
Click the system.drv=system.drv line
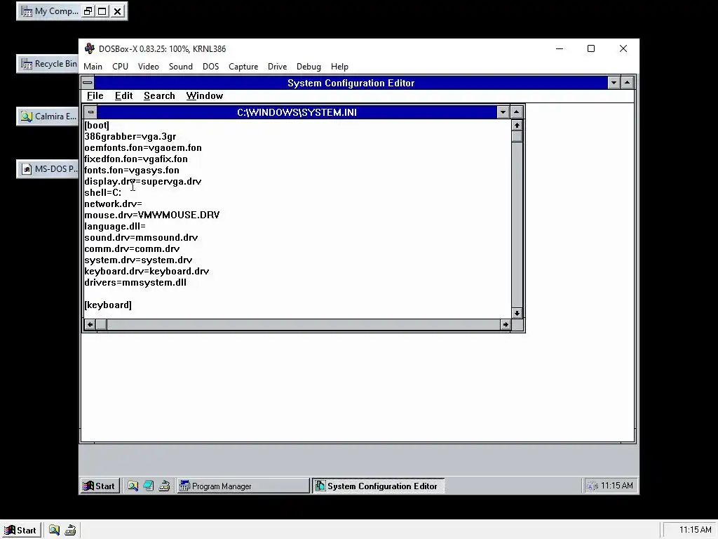point(138,260)
